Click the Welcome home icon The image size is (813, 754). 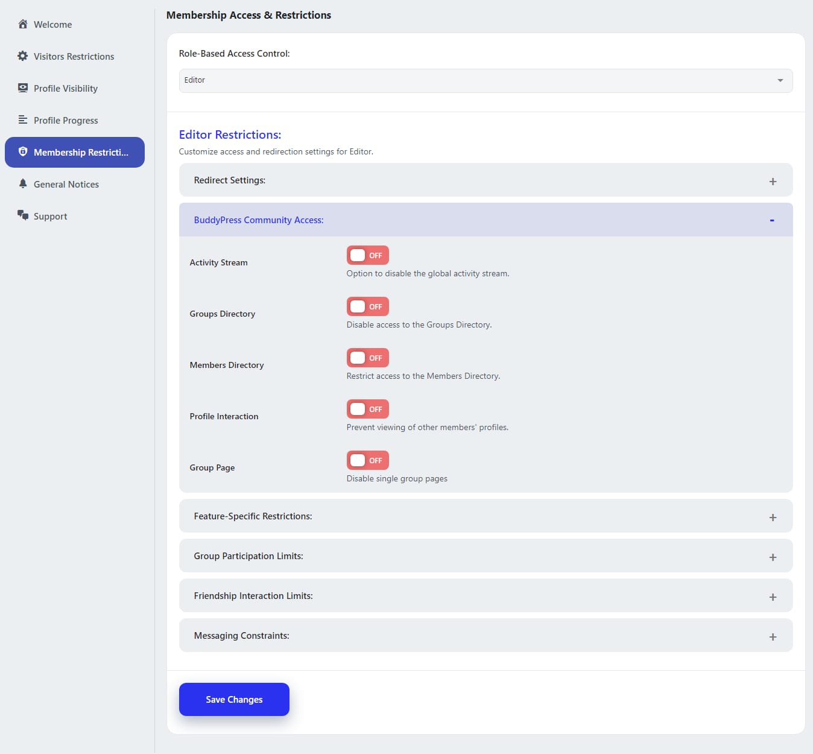click(x=23, y=24)
